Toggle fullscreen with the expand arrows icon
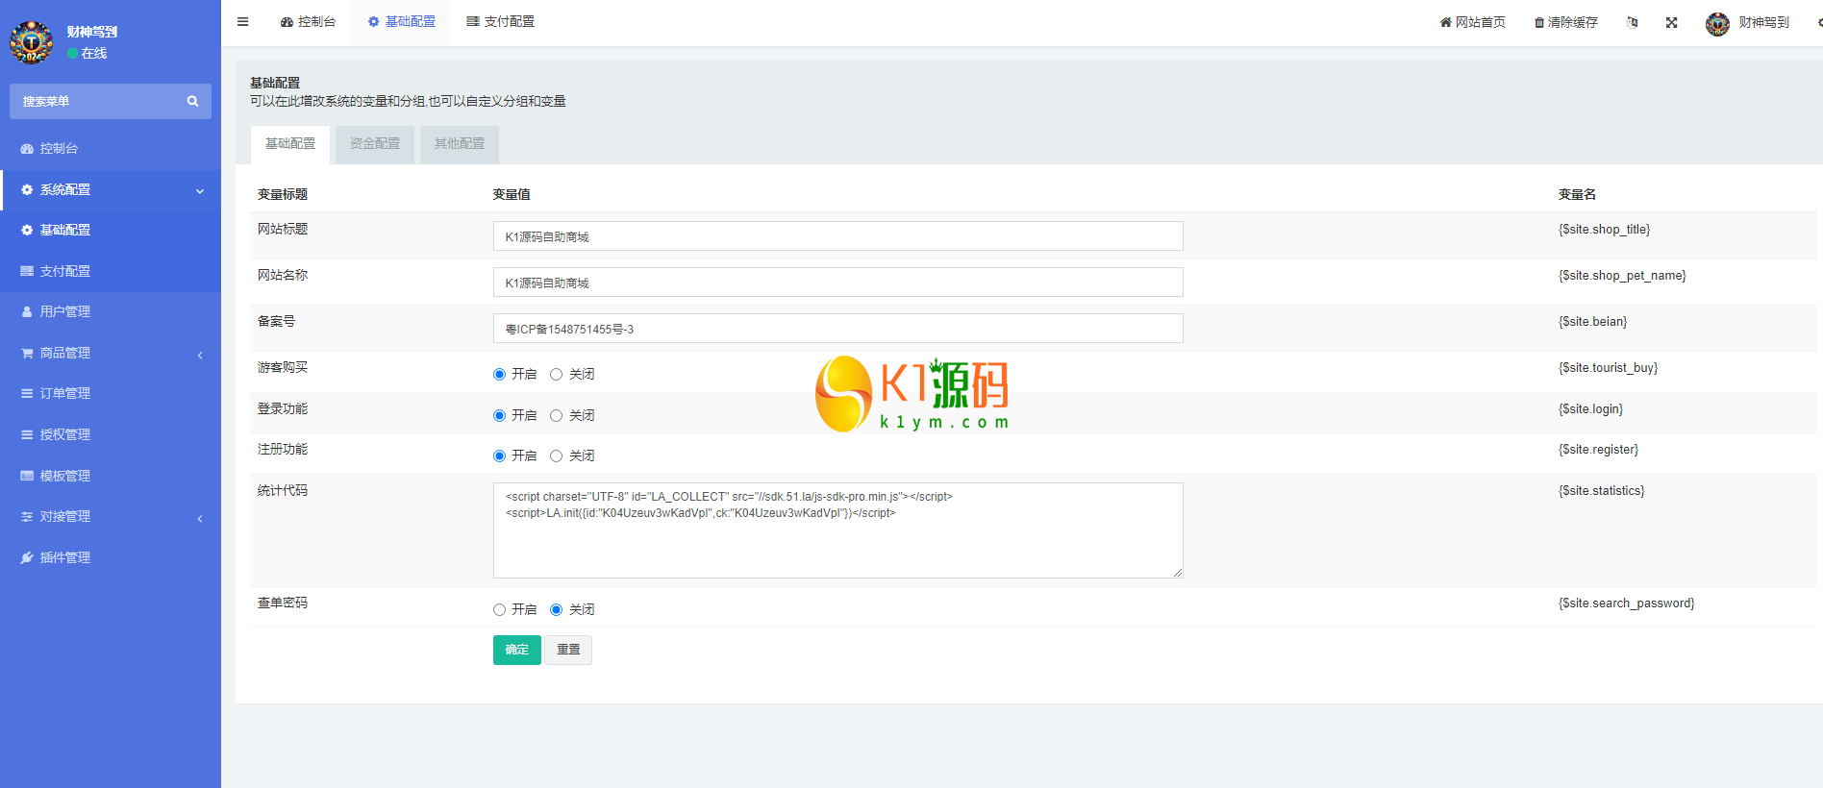 point(1672,22)
